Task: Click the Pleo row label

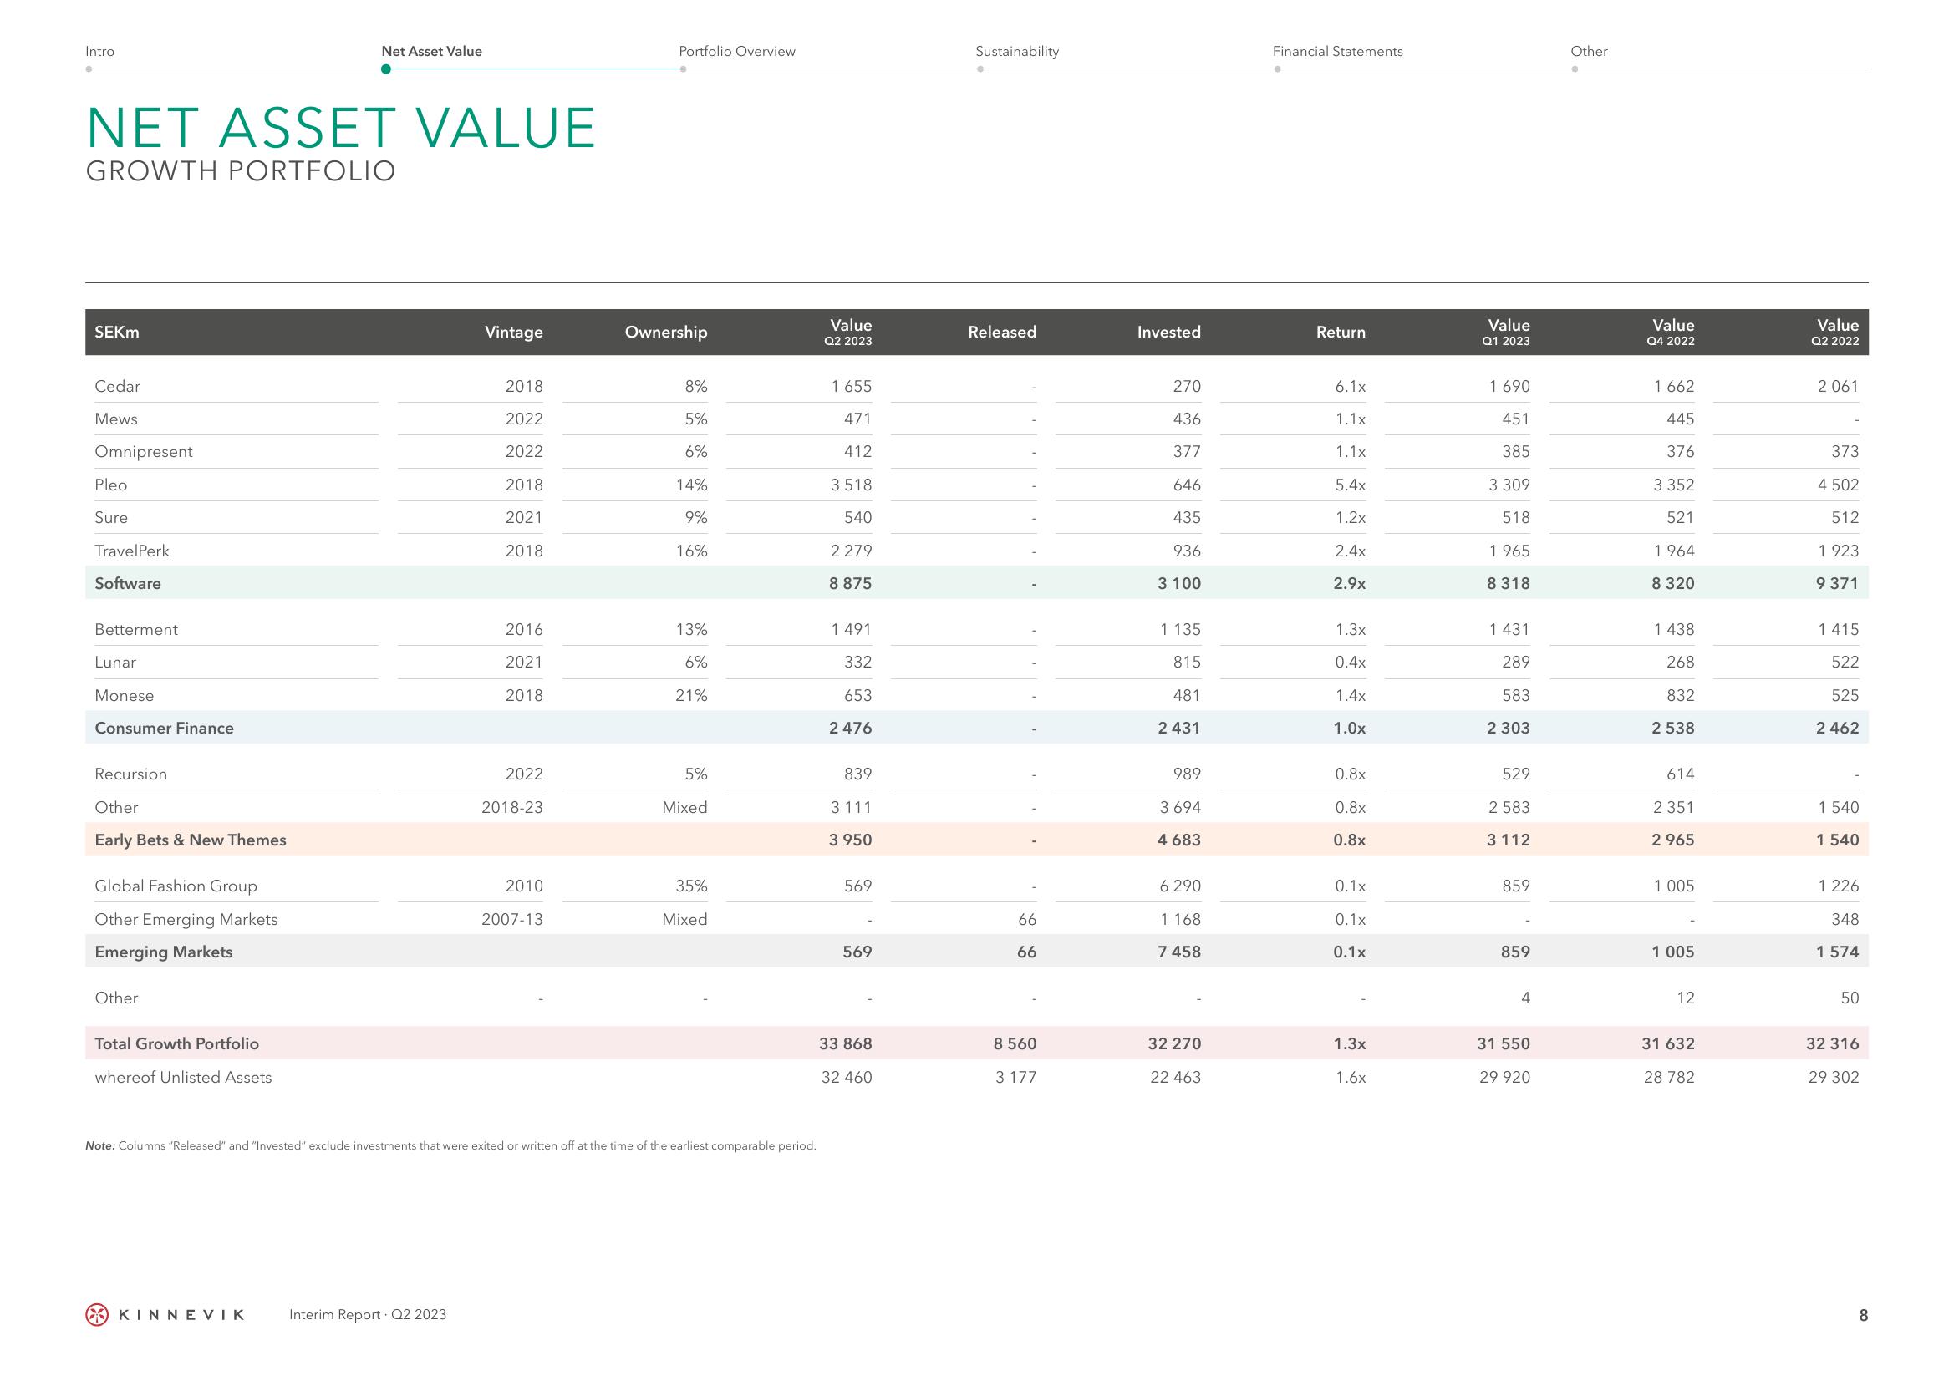Action: tap(110, 485)
